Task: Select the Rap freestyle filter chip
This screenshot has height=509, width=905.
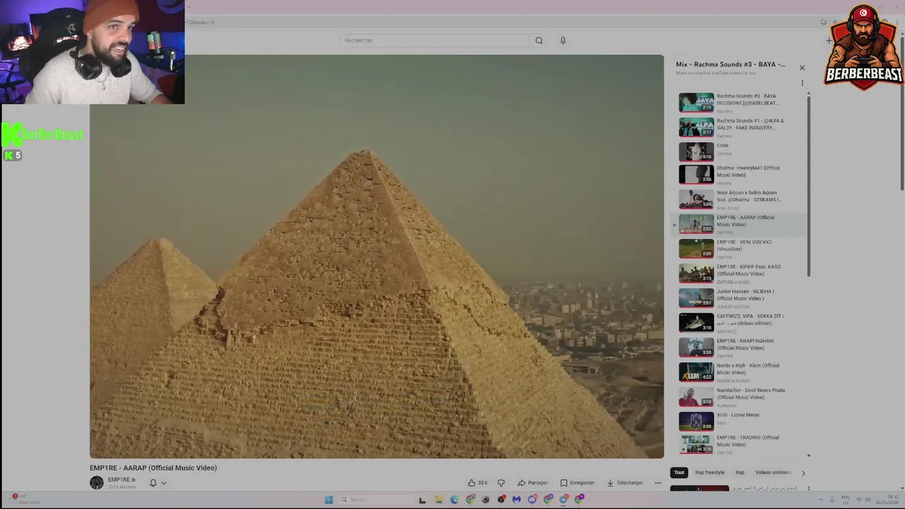Action: click(709, 472)
